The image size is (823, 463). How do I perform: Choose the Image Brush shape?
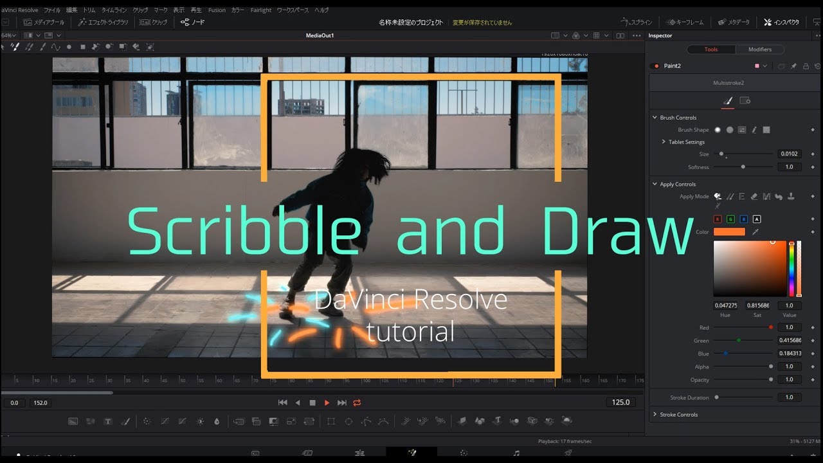(x=742, y=130)
